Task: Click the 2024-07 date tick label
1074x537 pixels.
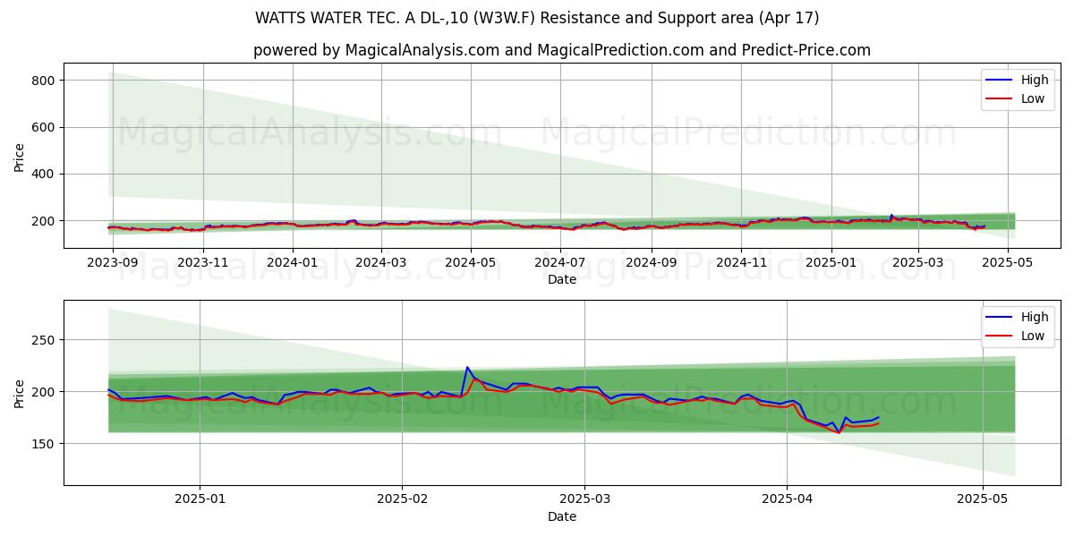Action: click(x=560, y=262)
